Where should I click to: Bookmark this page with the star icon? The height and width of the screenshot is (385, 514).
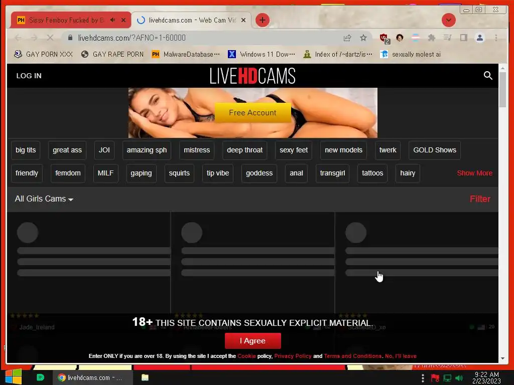[363, 38]
